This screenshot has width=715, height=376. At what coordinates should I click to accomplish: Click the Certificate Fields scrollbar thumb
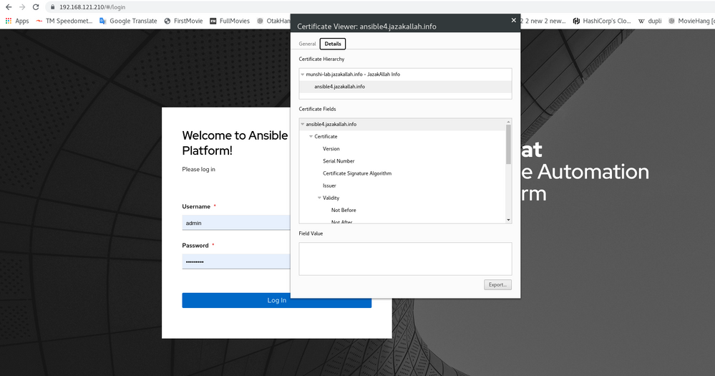point(508,144)
